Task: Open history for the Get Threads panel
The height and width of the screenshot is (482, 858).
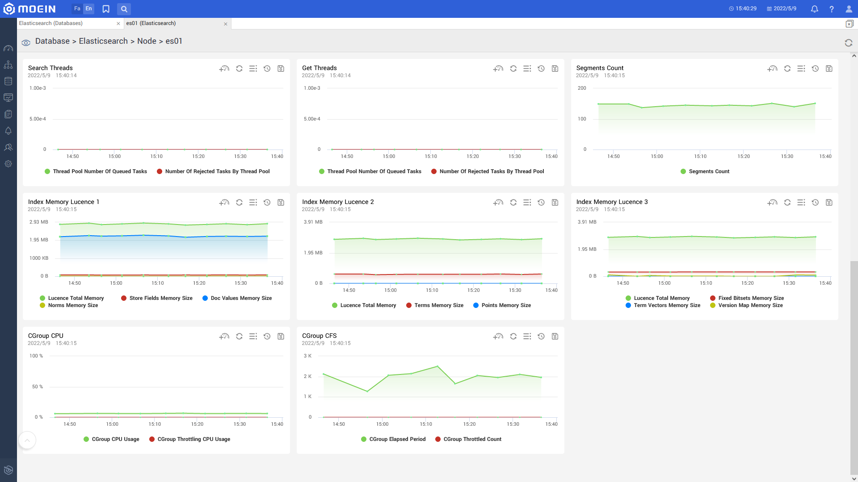Action: point(541,69)
